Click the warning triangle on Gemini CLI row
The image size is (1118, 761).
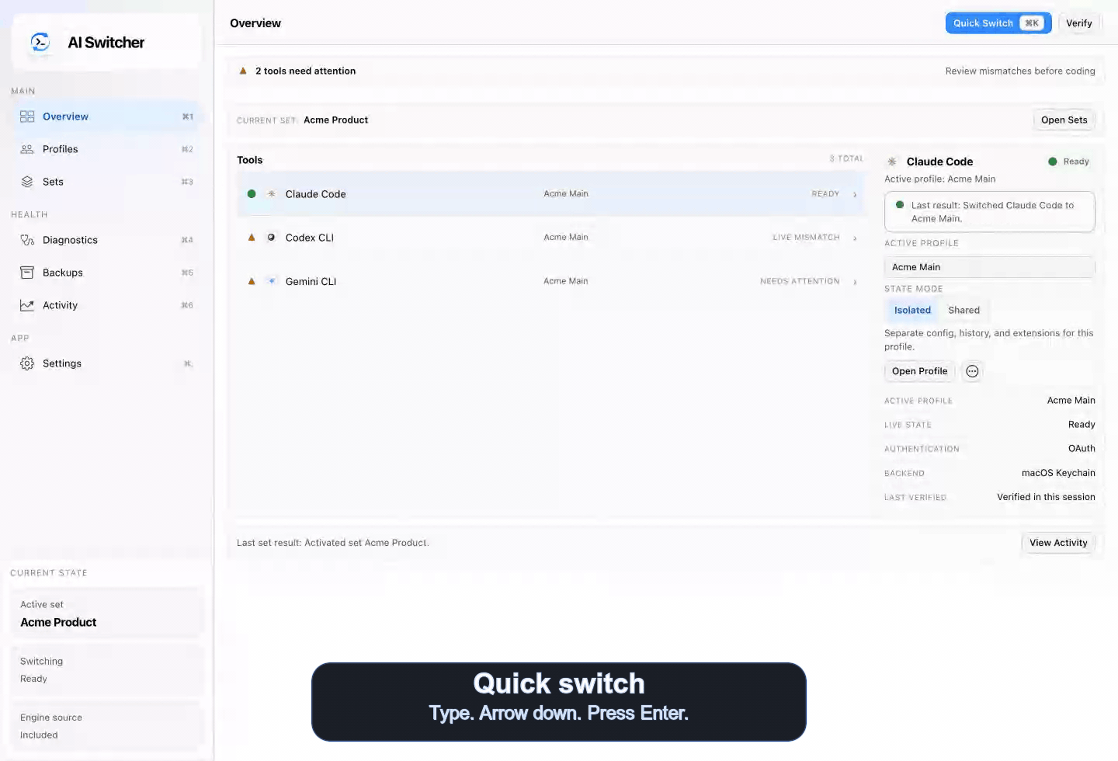click(x=252, y=281)
